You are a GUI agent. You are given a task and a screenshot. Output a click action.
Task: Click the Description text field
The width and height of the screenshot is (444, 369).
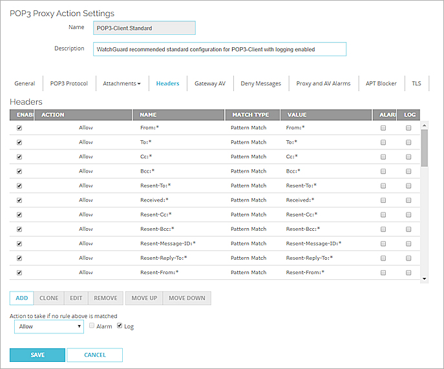[220, 49]
